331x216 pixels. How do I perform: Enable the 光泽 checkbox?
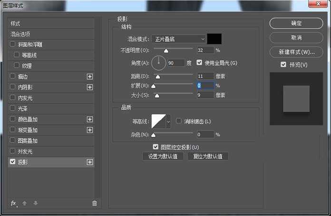click(12, 108)
